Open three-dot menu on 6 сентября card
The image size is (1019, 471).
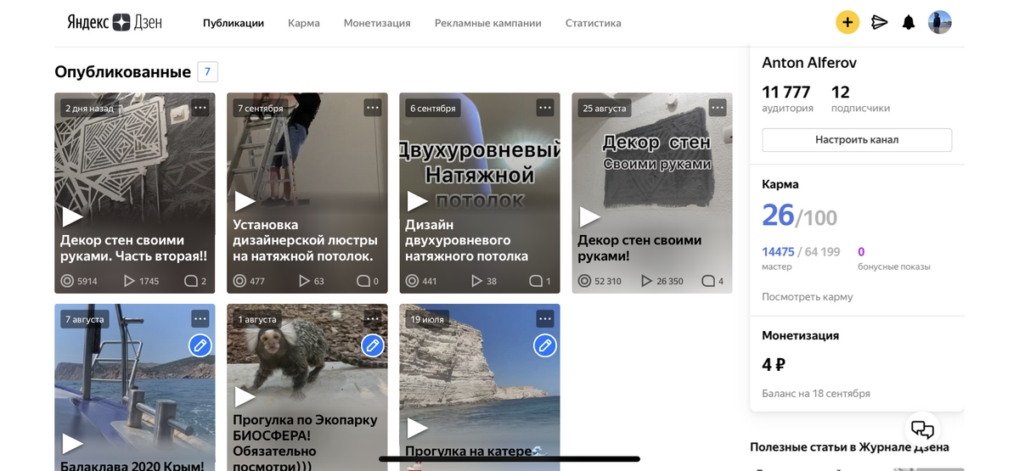click(545, 107)
